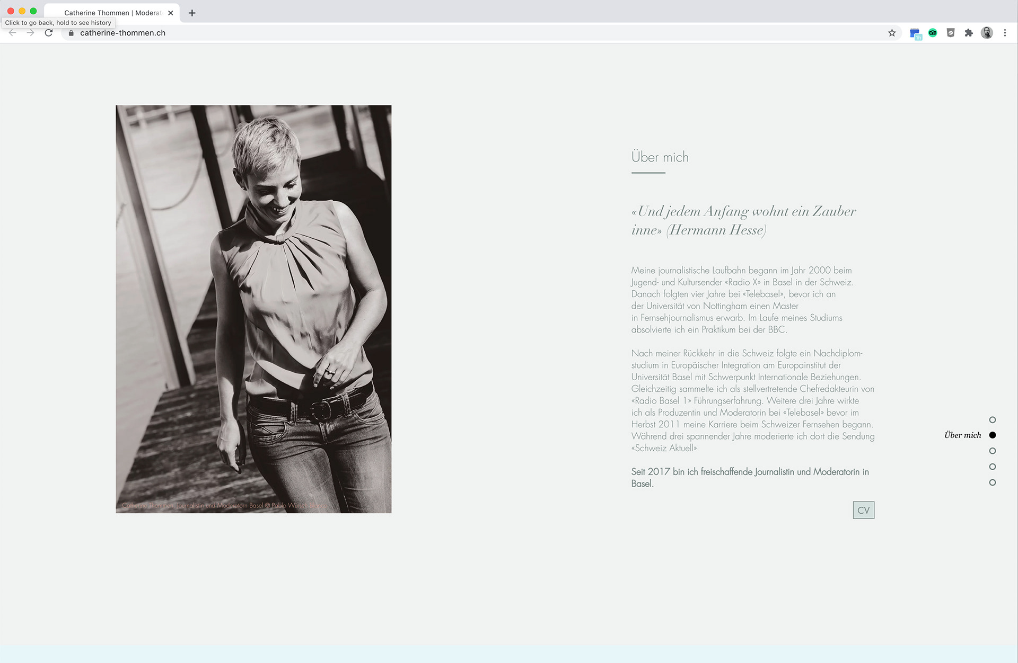Select the first page navigation dot
1018x663 pixels.
pyautogui.click(x=993, y=420)
